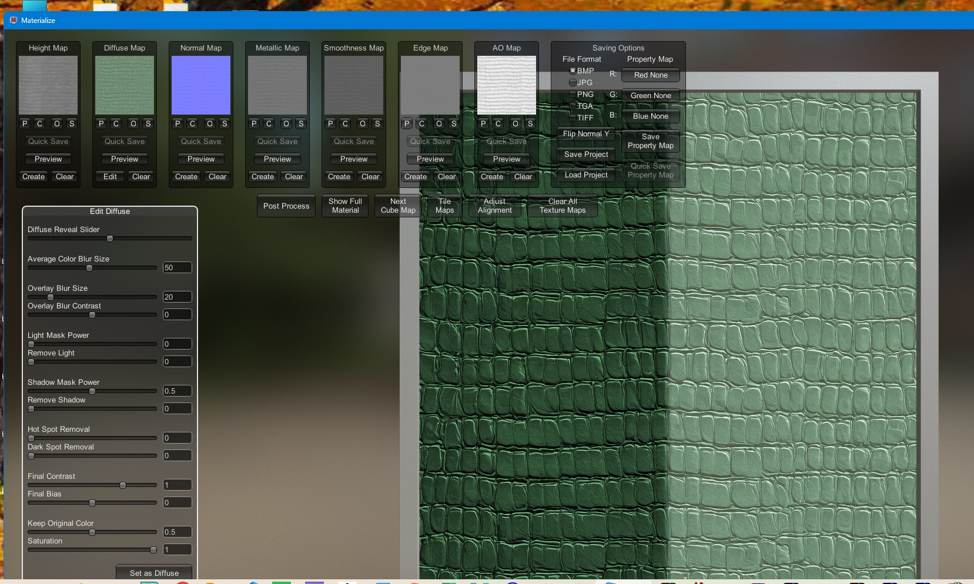Screen dimensions: 974x584
Task: Click the Average Color Blur Size input field
Action: [x=177, y=268]
